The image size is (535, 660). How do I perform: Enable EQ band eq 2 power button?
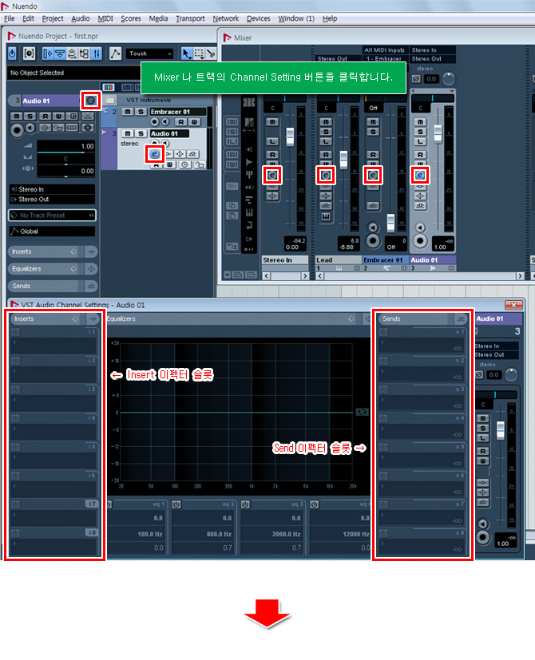click(x=176, y=504)
